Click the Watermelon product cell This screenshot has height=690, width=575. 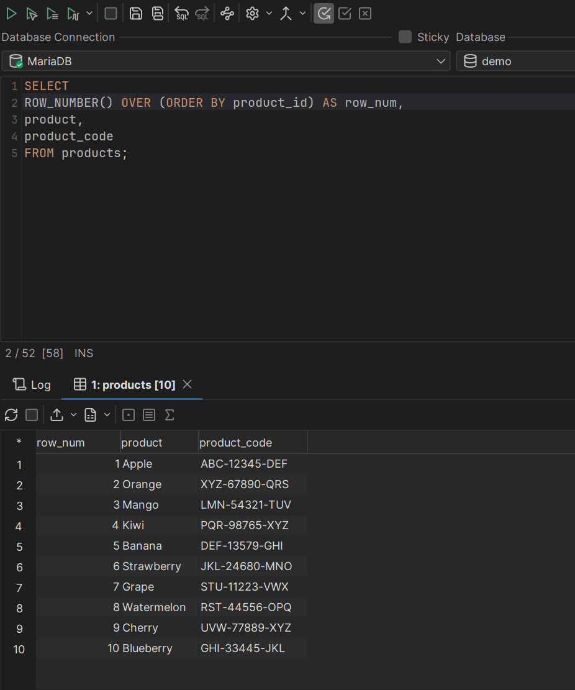coord(160,607)
